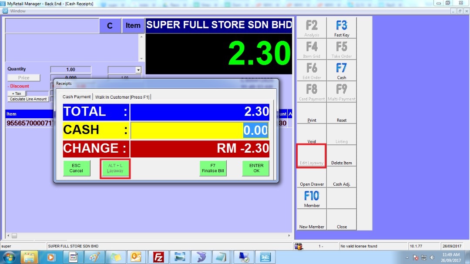Open Outlook from the taskbar
Image resolution: width=470 pixels, height=264 pixels.
pyautogui.click(x=137, y=257)
